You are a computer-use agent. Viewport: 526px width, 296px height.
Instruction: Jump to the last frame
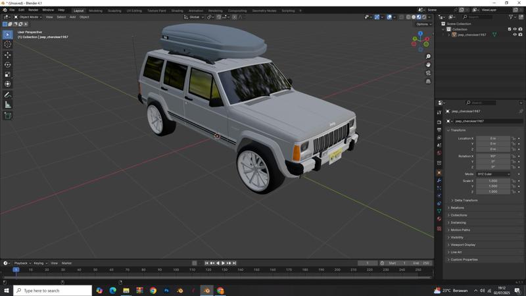(x=235, y=263)
